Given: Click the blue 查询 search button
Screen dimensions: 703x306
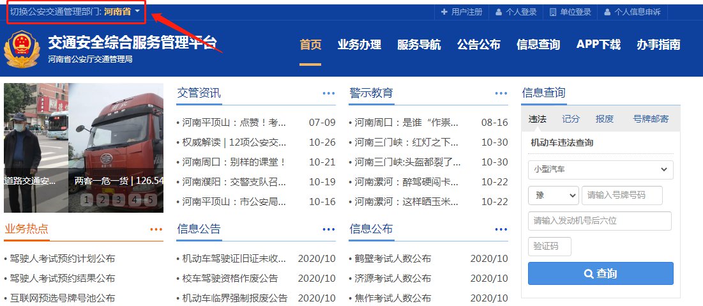Looking at the screenshot, I should tap(600, 273).
